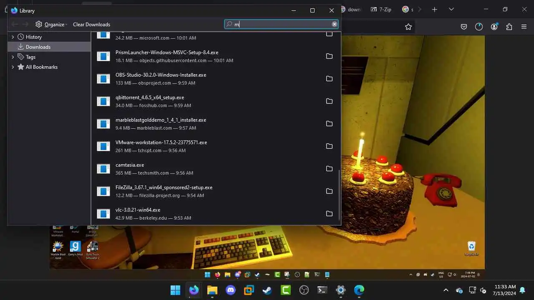Open the List all tabs dropdown
534x300 pixels.
451,9
